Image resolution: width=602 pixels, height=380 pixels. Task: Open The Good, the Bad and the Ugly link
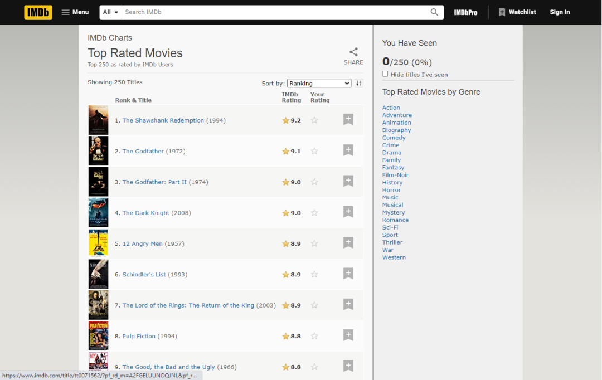pyautogui.click(x=168, y=367)
